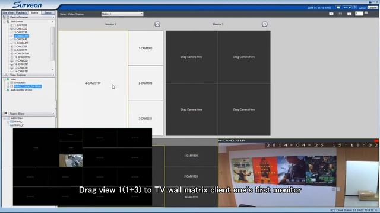Image resolution: width=380 pixels, height=213 pixels.
Task: Go to the next matrix page
Action: point(349,14)
